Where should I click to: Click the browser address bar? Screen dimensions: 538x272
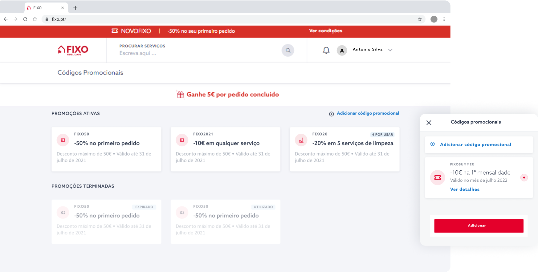tap(216, 19)
